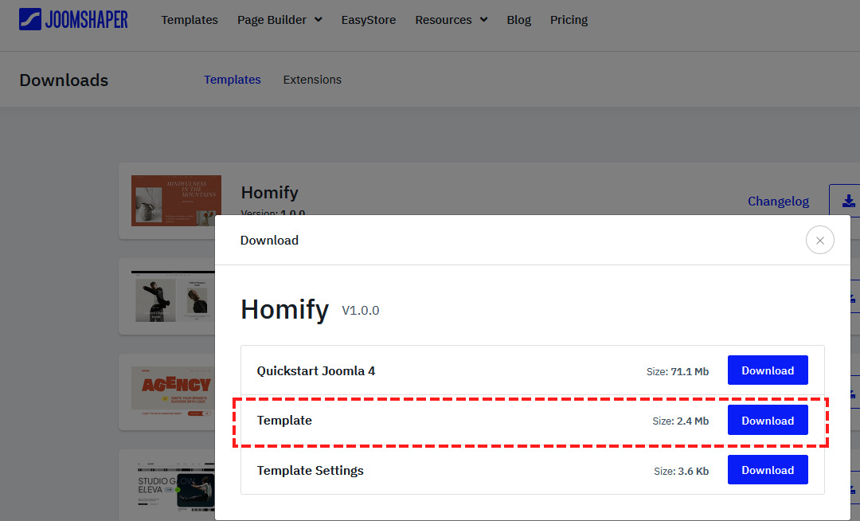
Task: Open the fashion template thumbnail below Homify
Action: 173,296
